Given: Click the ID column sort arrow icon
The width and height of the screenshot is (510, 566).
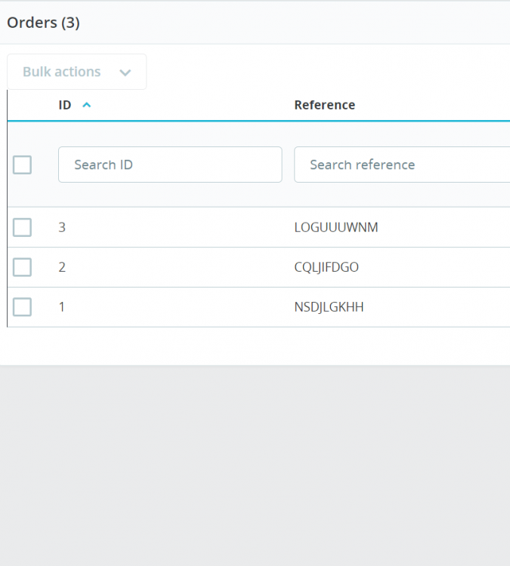Looking at the screenshot, I should pyautogui.click(x=86, y=105).
